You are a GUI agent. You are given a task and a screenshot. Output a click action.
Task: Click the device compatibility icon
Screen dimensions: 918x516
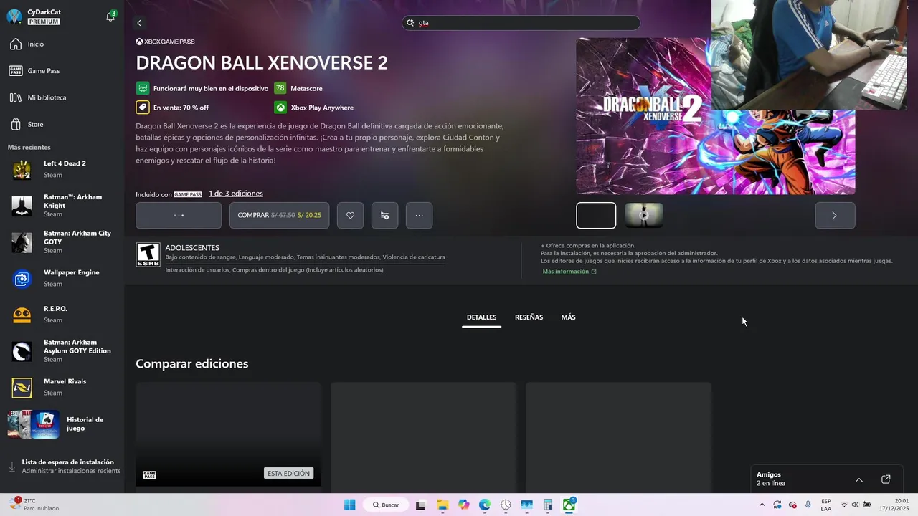[142, 88]
